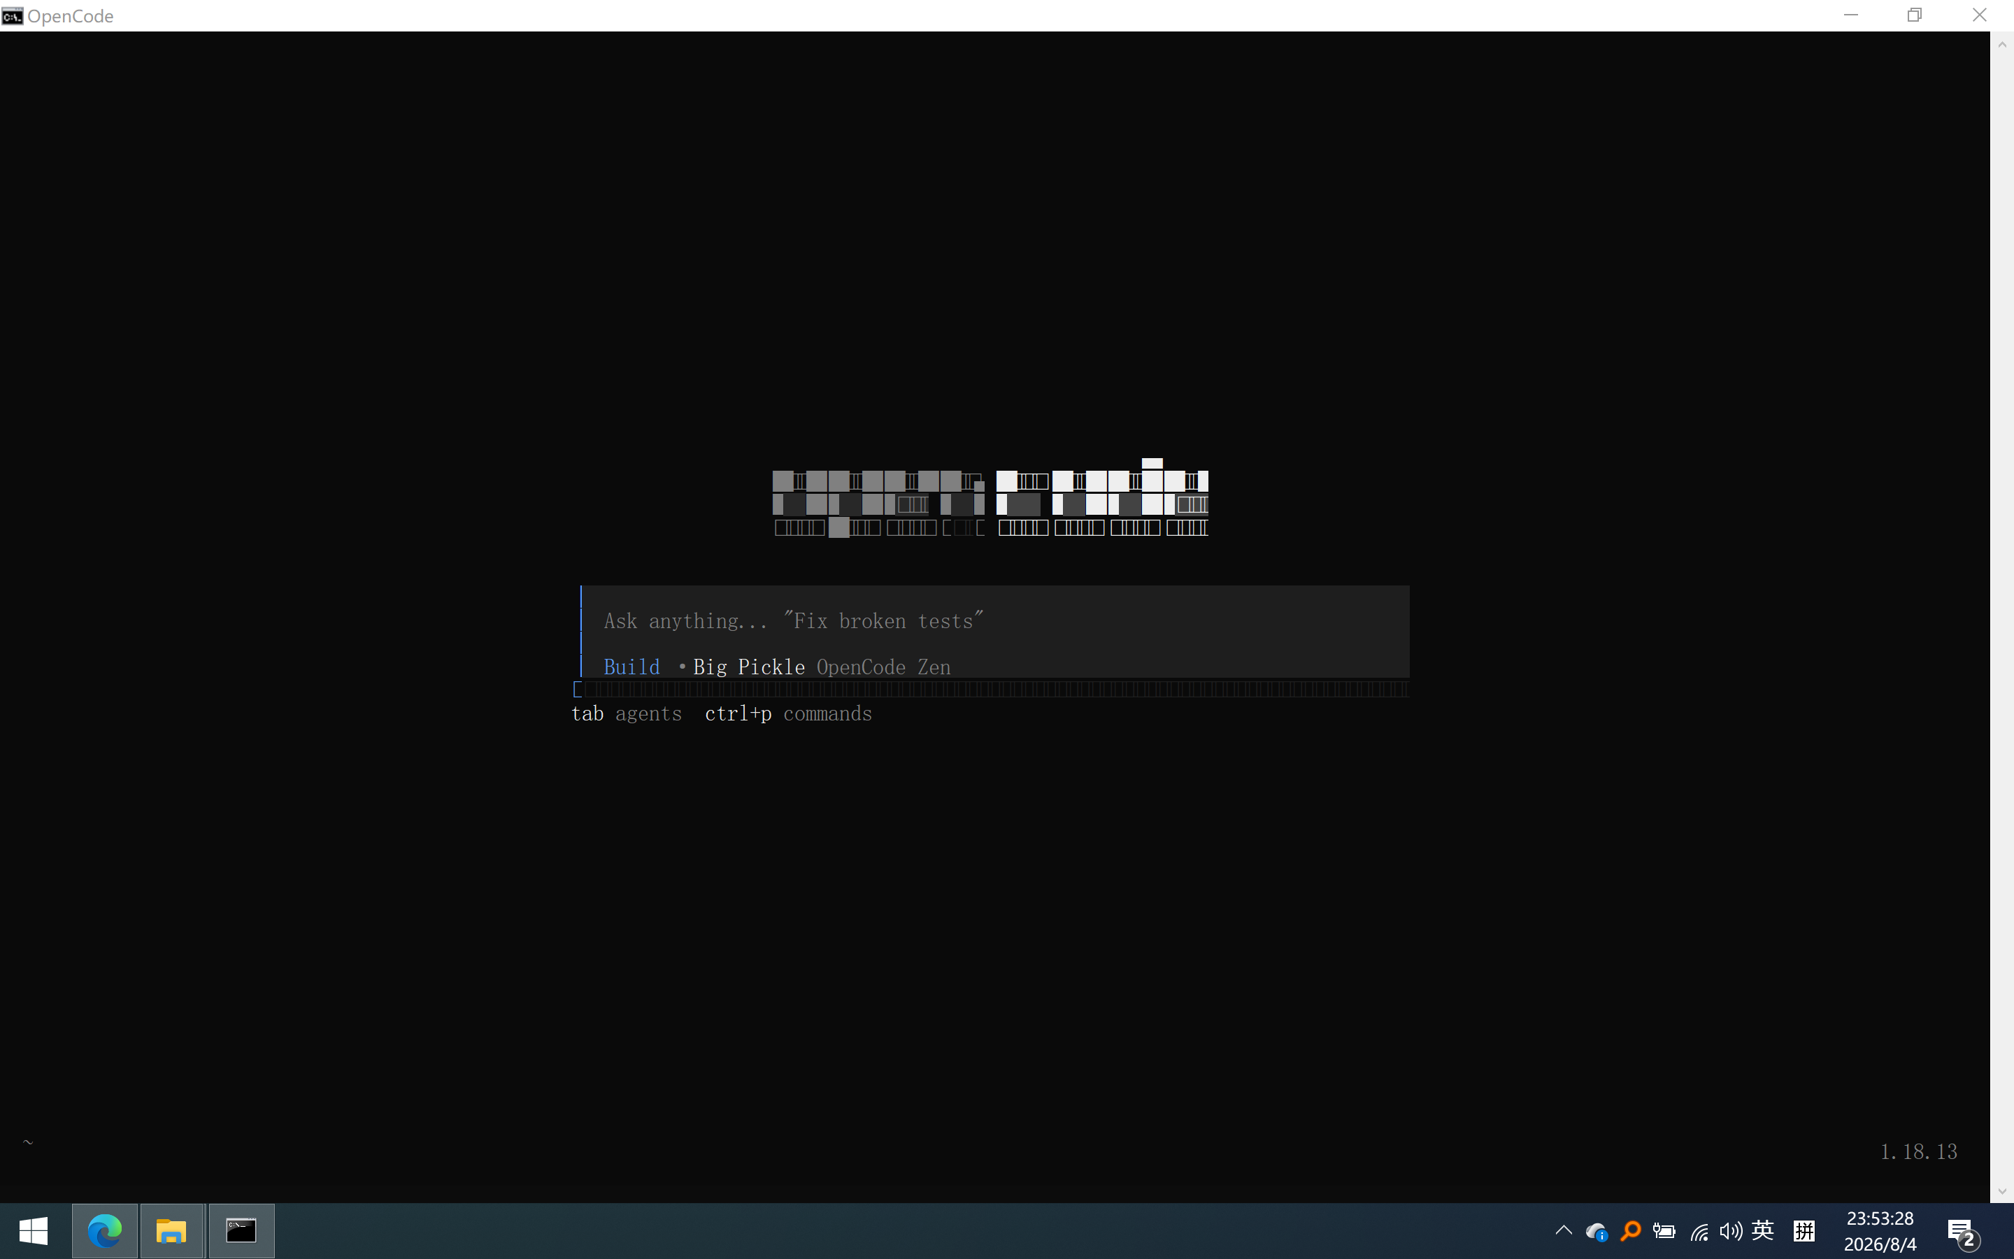Viewport: 2014px width, 1259px height.
Task: Click the Big Pickle model name
Action: click(x=749, y=667)
